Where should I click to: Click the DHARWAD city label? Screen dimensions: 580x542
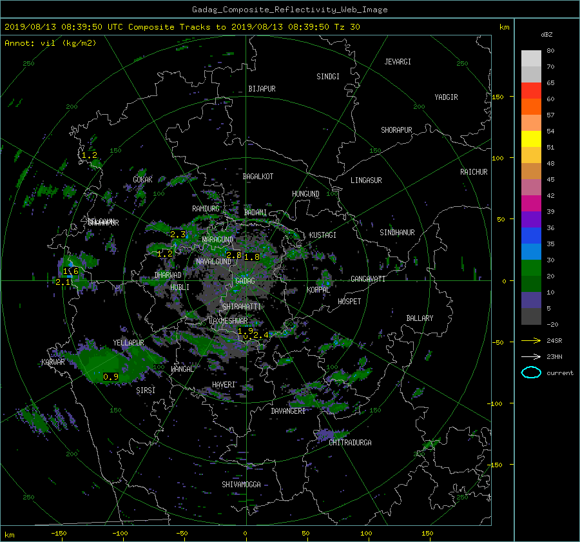pos(168,275)
